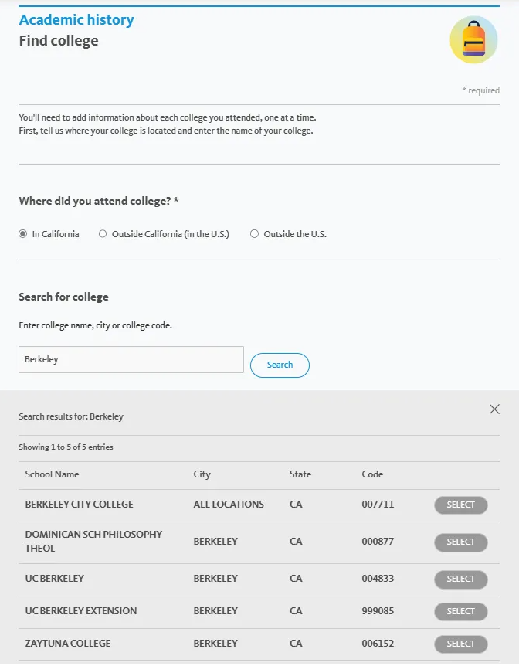The width and height of the screenshot is (519, 666).
Task: Select the In California radio option
Action: click(x=23, y=234)
